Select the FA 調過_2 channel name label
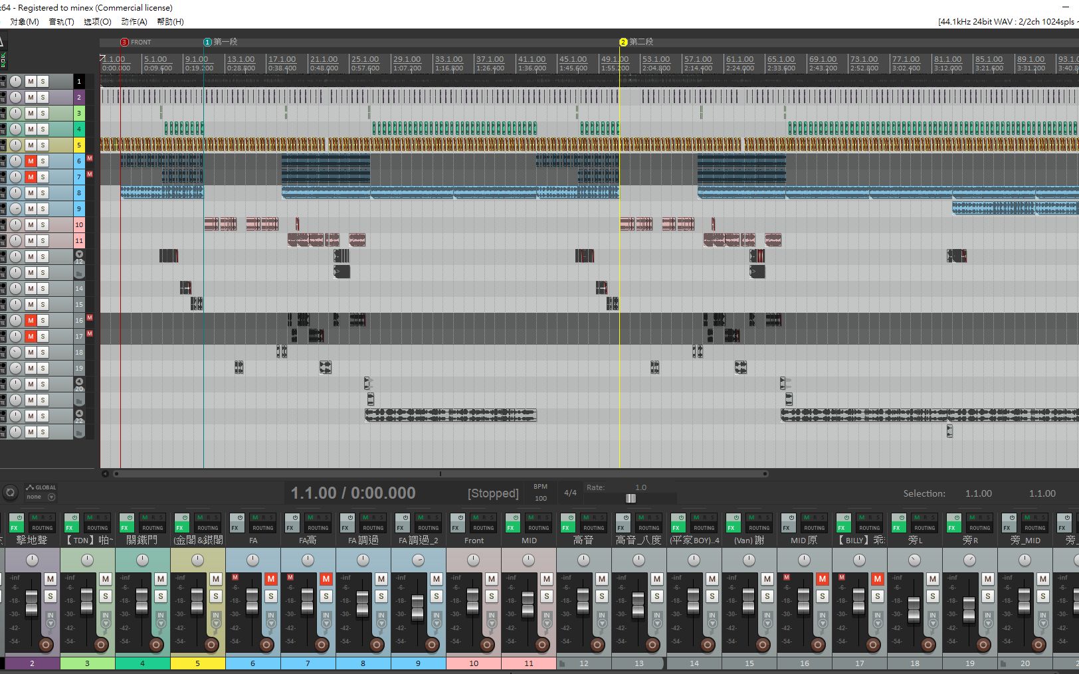The width and height of the screenshot is (1079, 674). [419, 541]
